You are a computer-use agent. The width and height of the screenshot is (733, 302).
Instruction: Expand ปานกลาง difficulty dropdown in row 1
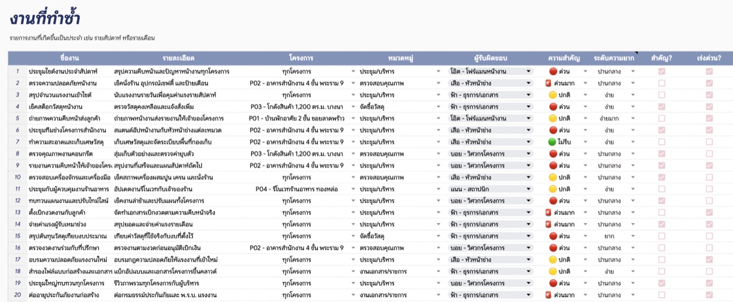pos(633,72)
